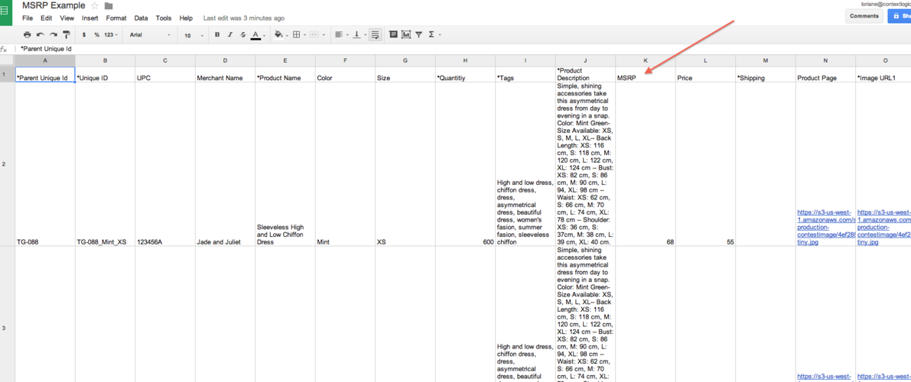Open the Format menu
911x382 pixels.
[116, 18]
